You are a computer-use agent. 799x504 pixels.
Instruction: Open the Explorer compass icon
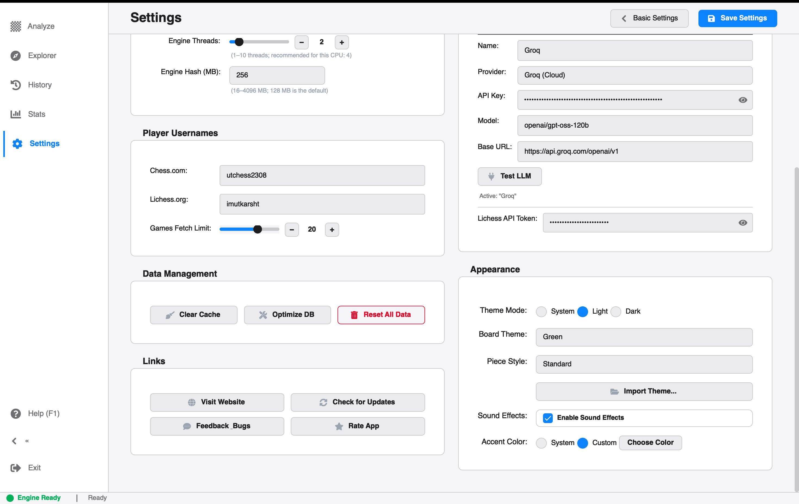tap(15, 55)
